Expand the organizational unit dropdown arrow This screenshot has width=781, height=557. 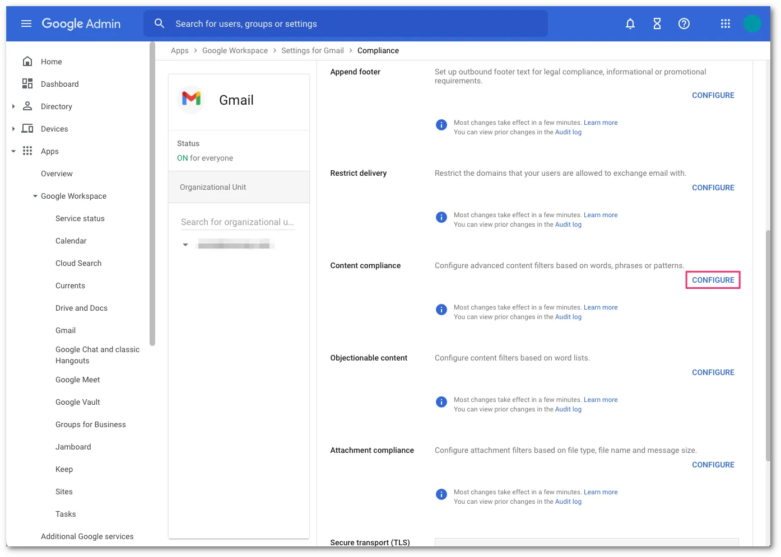(x=185, y=245)
